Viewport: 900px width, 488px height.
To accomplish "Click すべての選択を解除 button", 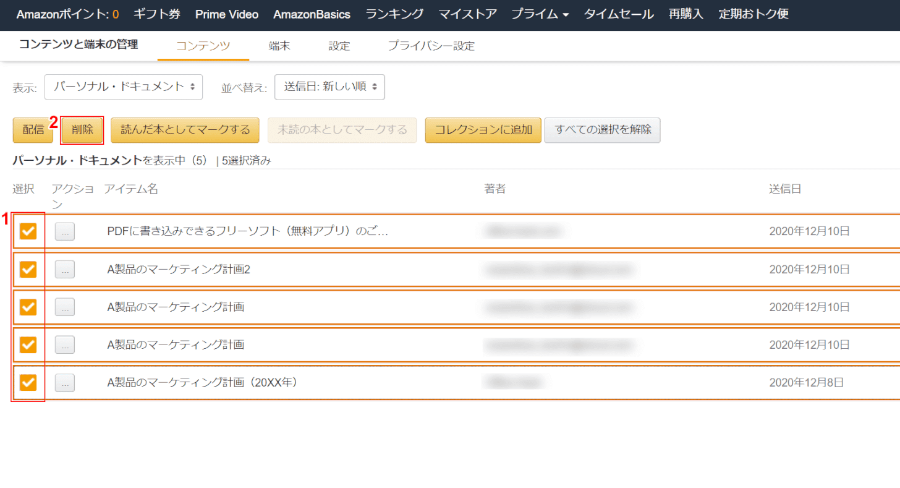I will tap(603, 130).
